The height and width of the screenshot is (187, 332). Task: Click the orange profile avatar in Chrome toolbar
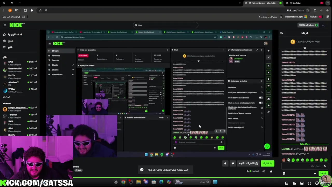click(10, 10)
